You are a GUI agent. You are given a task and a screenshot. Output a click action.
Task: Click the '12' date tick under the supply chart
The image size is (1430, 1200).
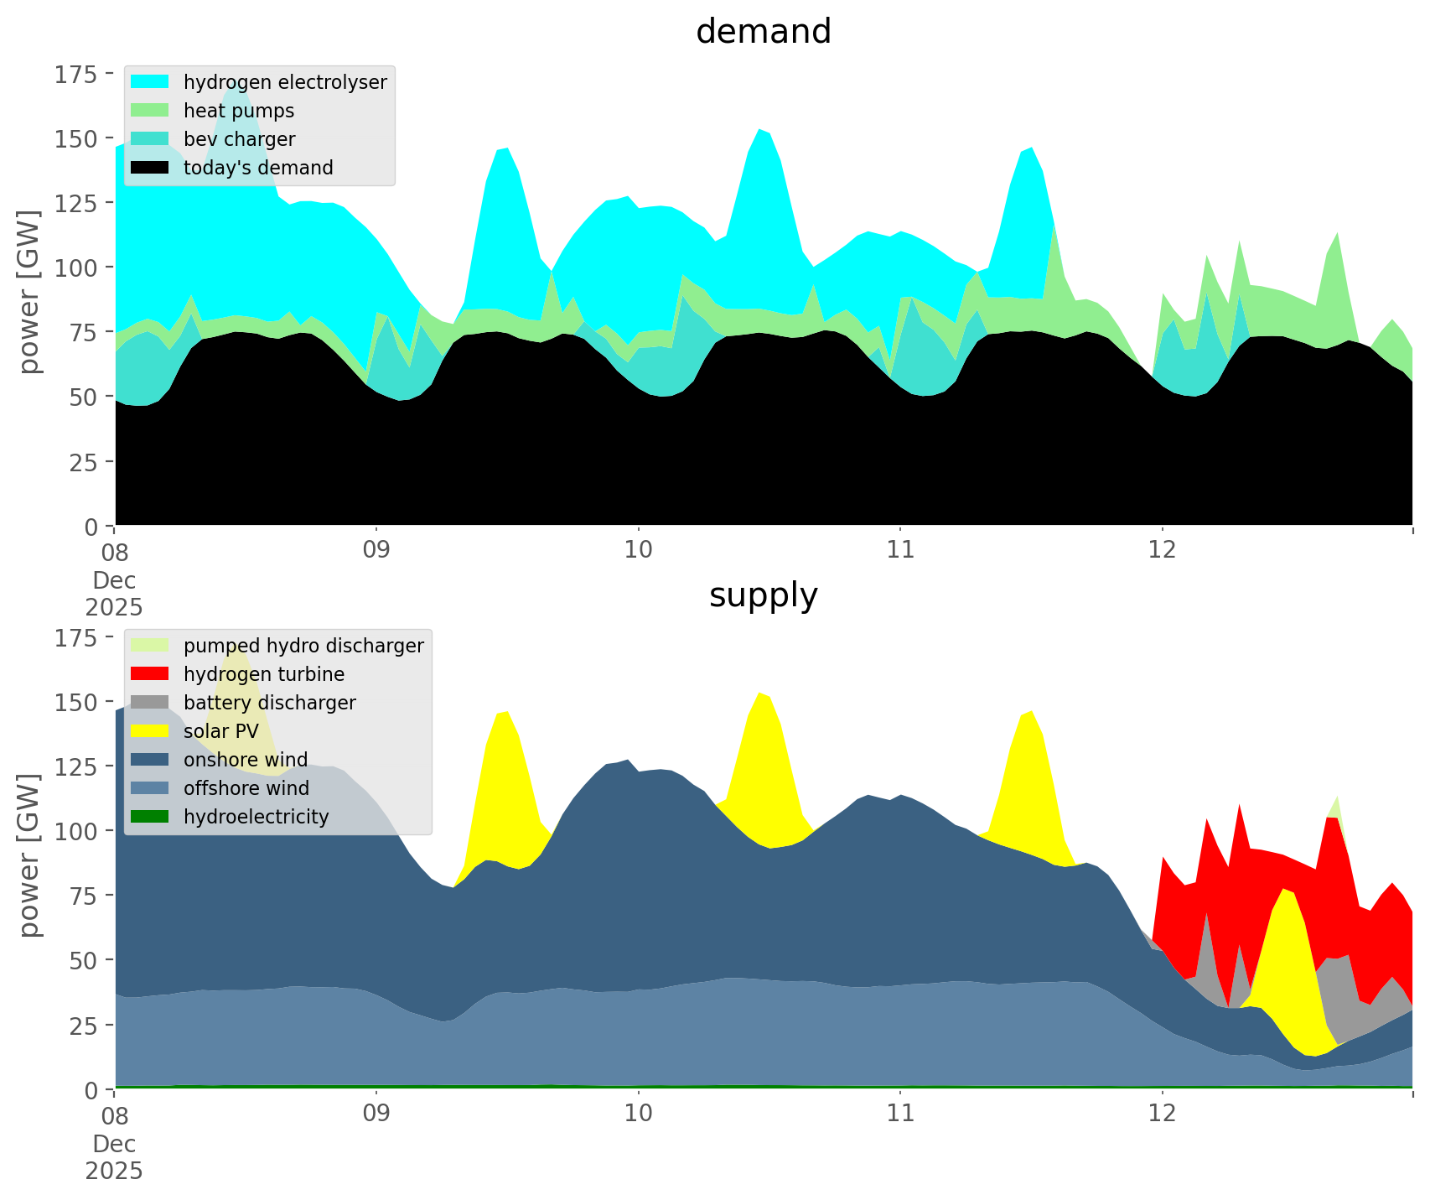tap(1162, 1114)
